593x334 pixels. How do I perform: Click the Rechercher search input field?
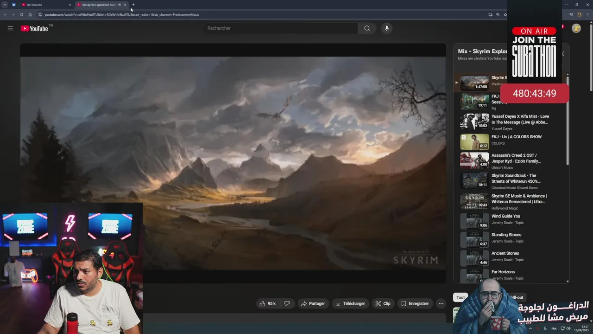281,28
